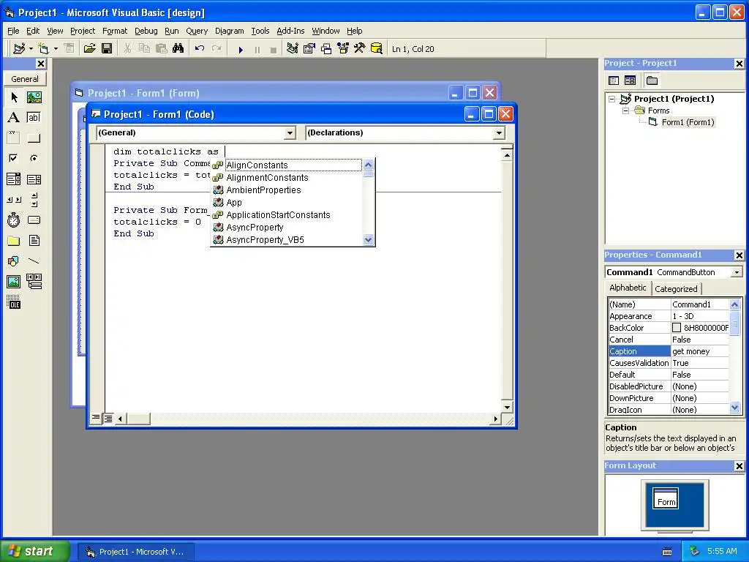This screenshot has width=749, height=562.
Task: Select the PictureBox control tool
Action: pyautogui.click(x=34, y=97)
